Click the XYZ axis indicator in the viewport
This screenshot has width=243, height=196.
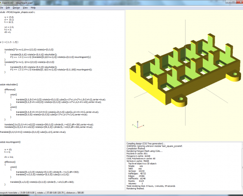click(138, 125)
